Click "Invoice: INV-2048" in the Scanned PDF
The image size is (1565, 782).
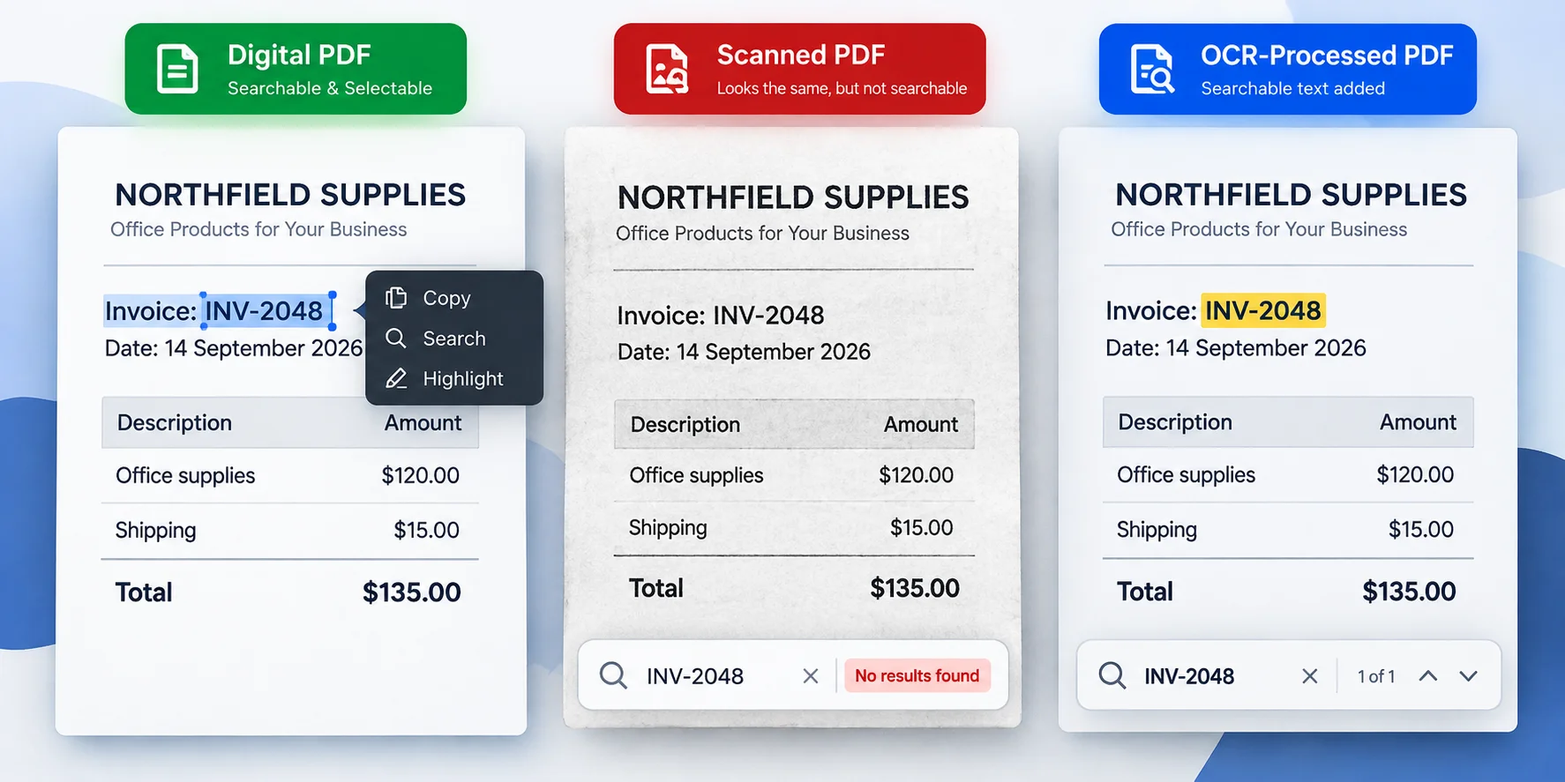point(720,316)
